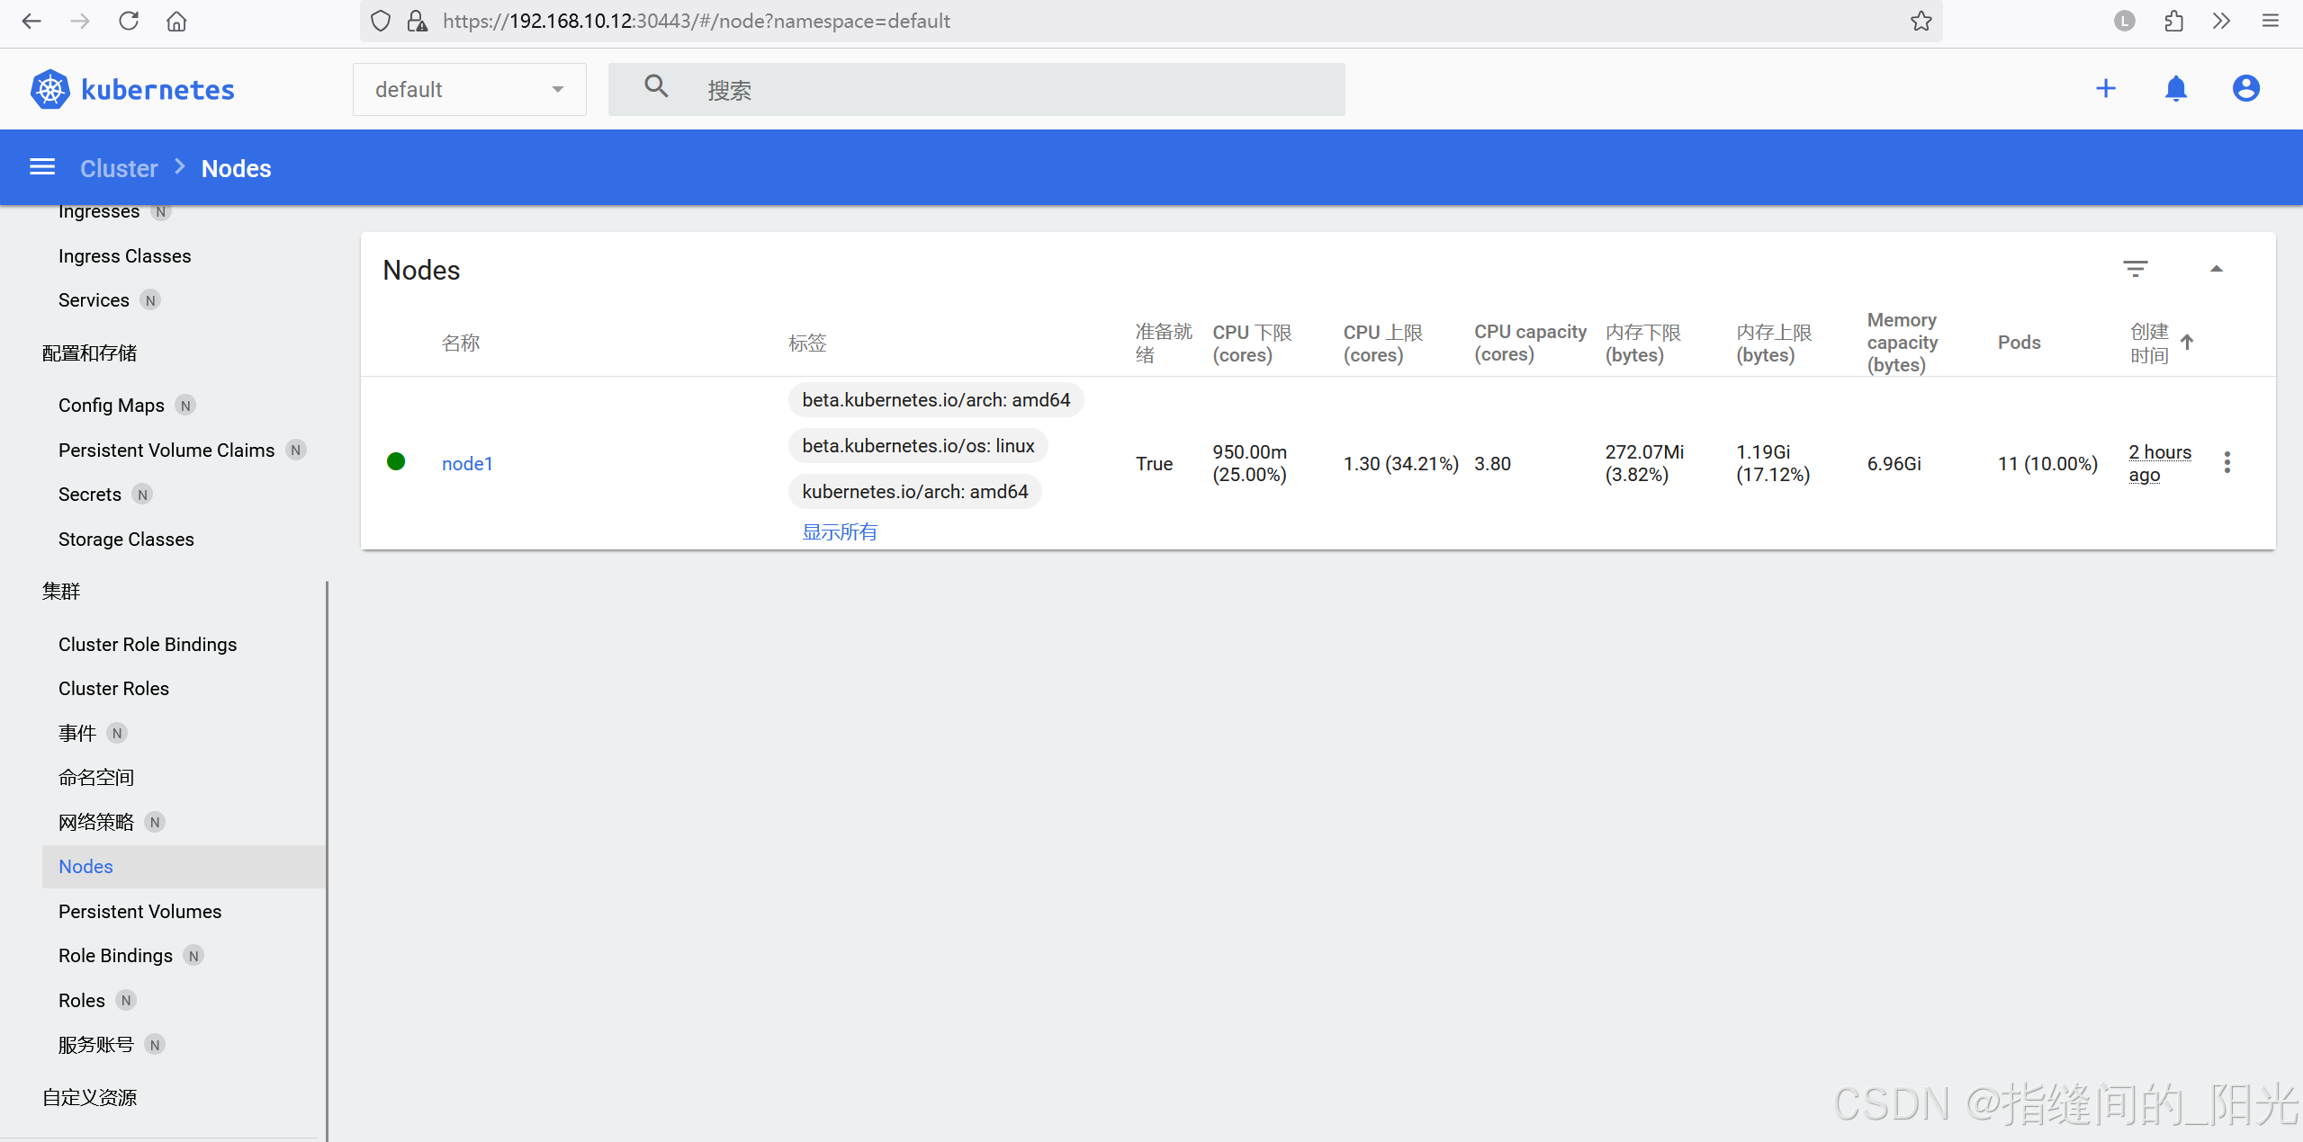Select Cluster Roles sidebar item

[x=113, y=688]
